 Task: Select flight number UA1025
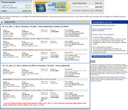click(71, 30)
